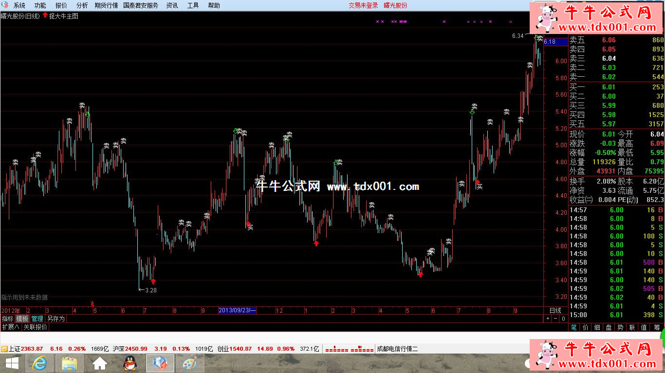Select the 筹 chip distribution tab
Screen dimensions: 665x373
[657, 327]
